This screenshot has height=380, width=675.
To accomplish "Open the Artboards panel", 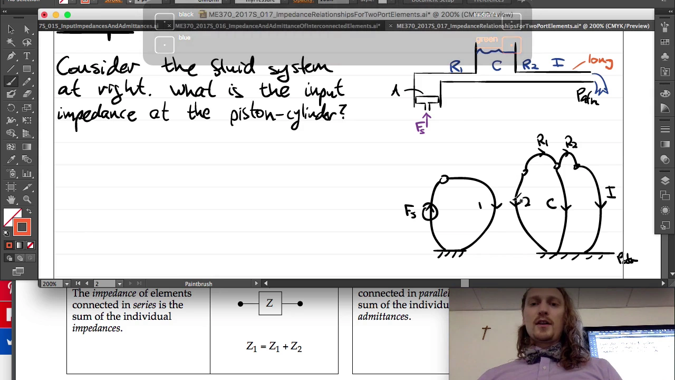I will point(665,196).
